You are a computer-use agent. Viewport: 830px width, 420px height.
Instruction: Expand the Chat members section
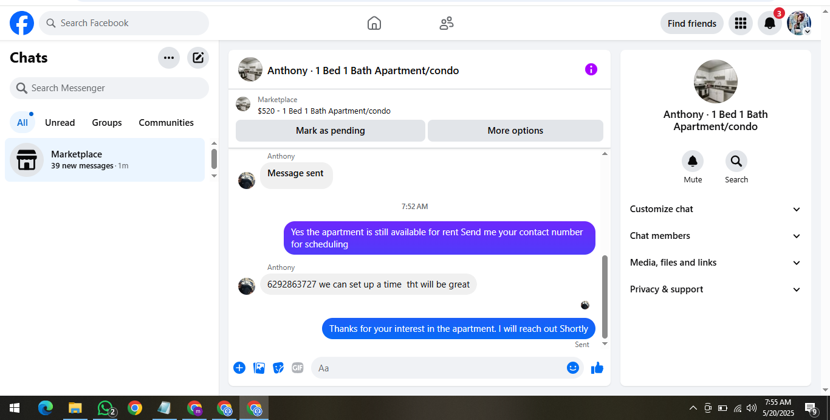(x=716, y=236)
